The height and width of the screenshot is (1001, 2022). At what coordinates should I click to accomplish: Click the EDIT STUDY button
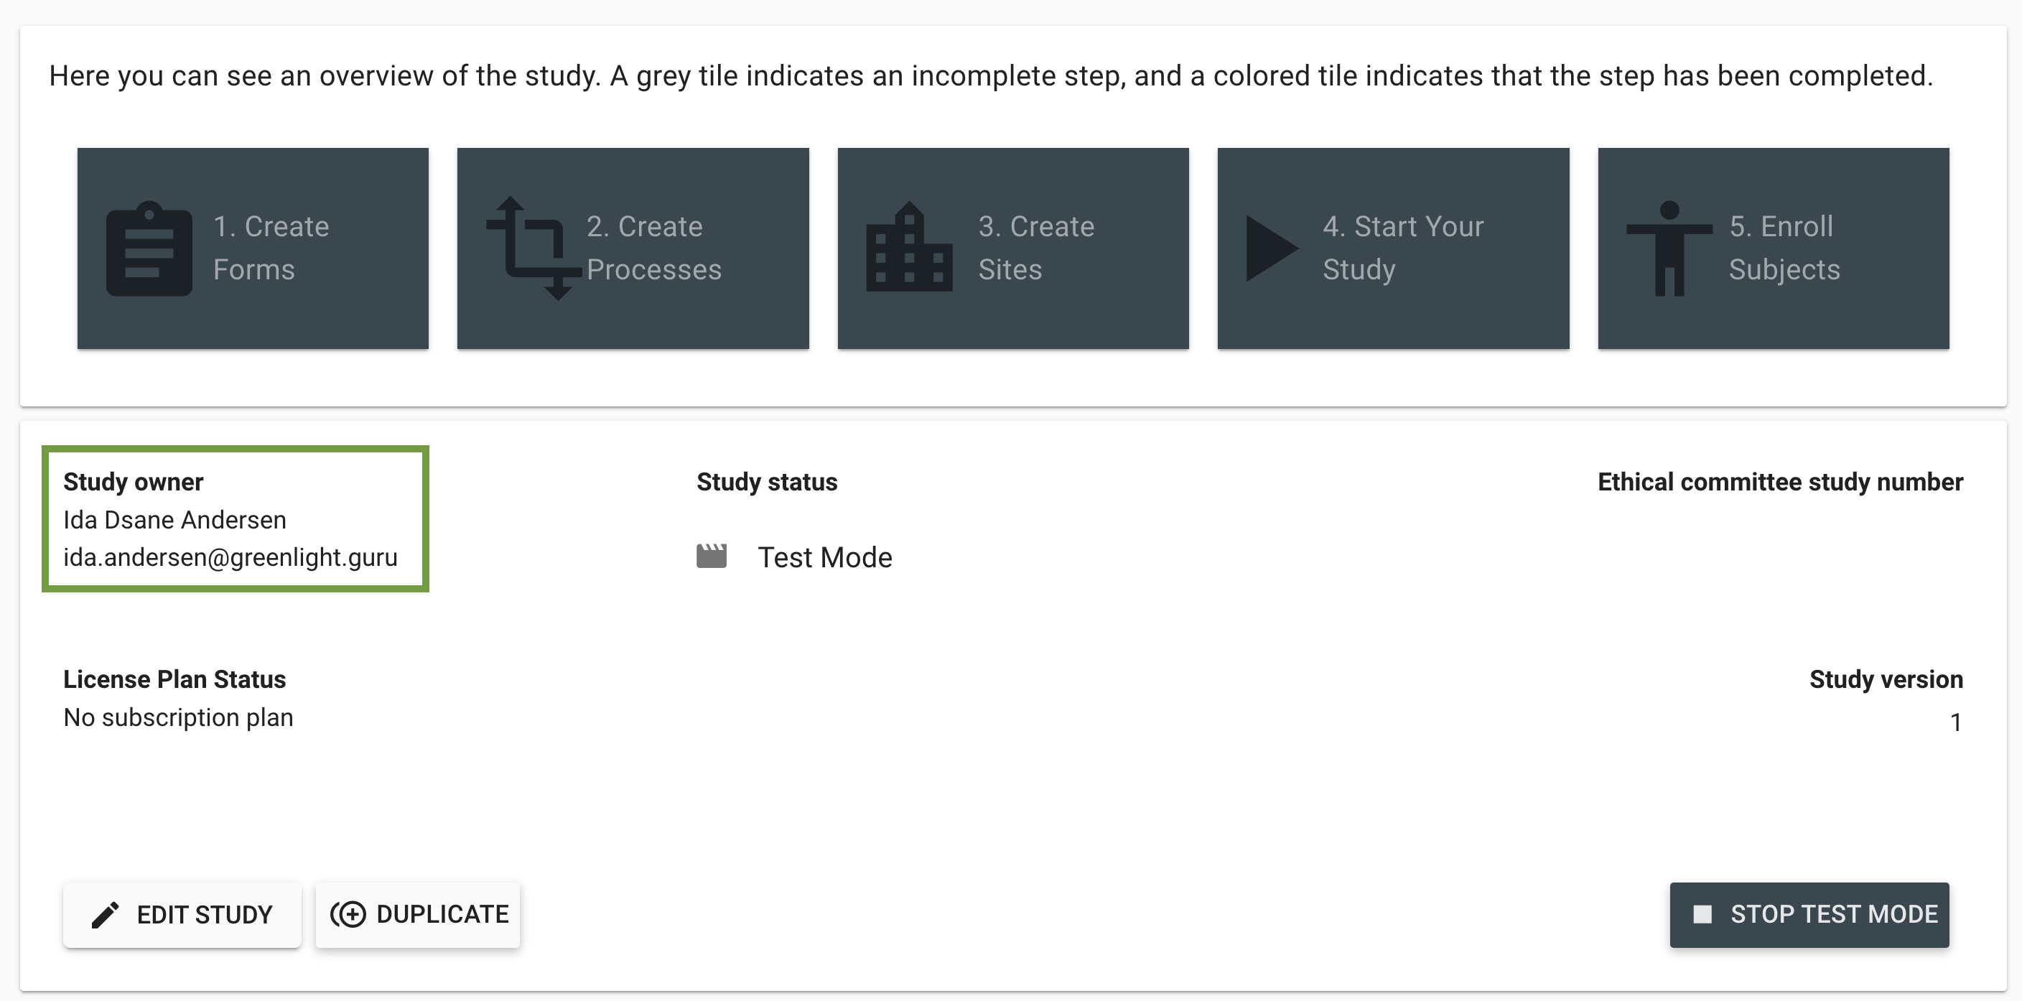coord(182,915)
